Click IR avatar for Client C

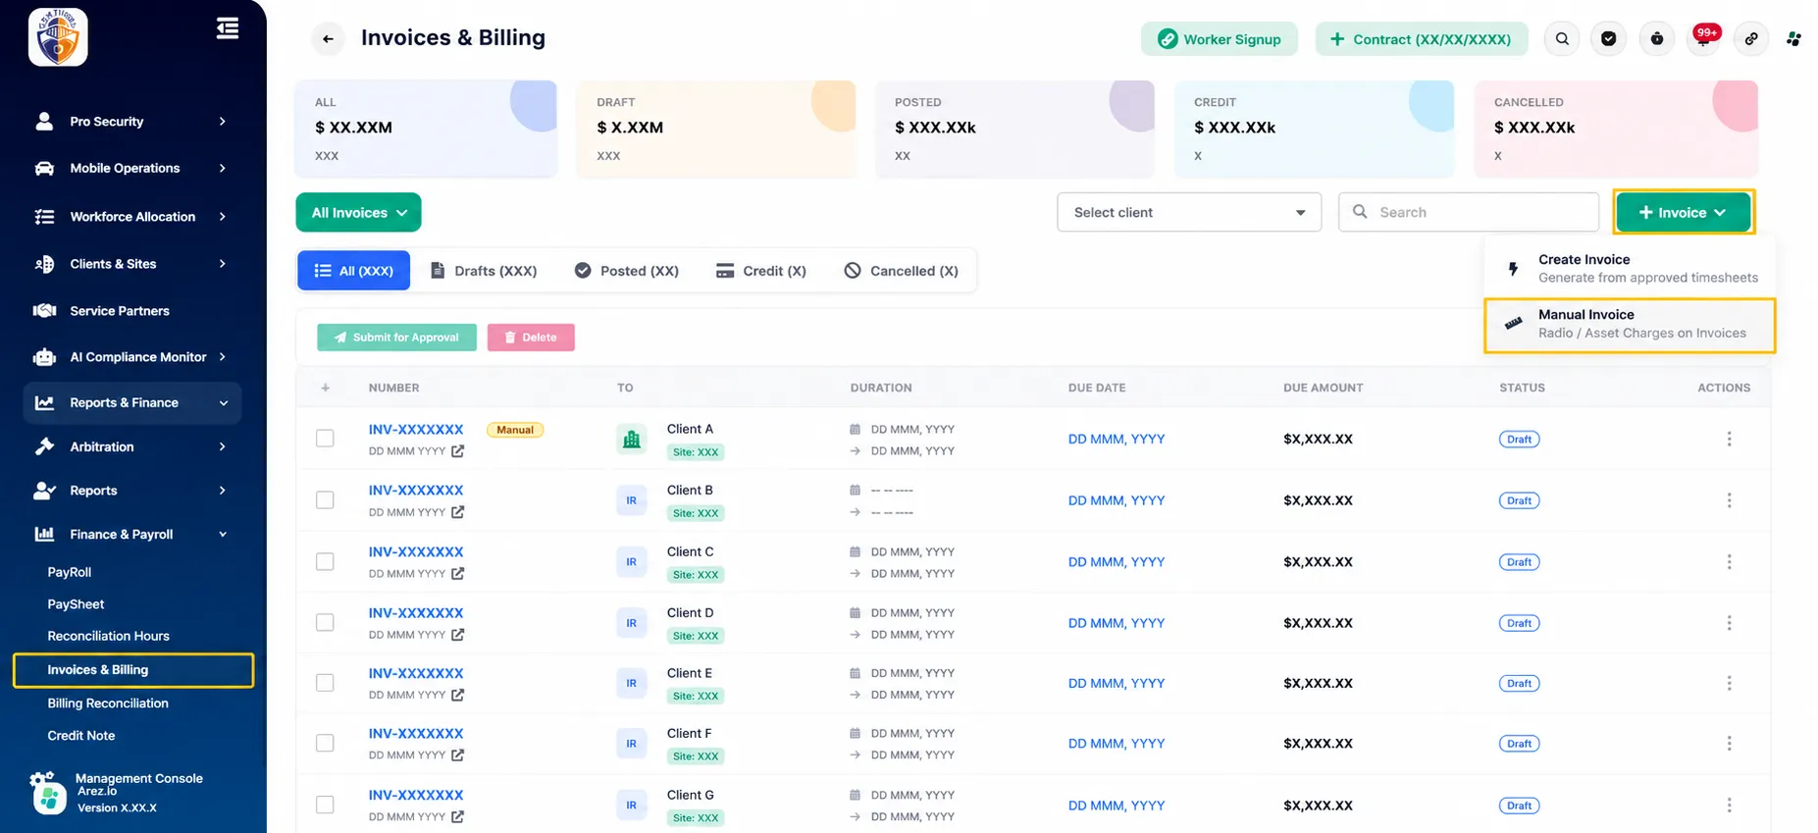click(x=632, y=562)
